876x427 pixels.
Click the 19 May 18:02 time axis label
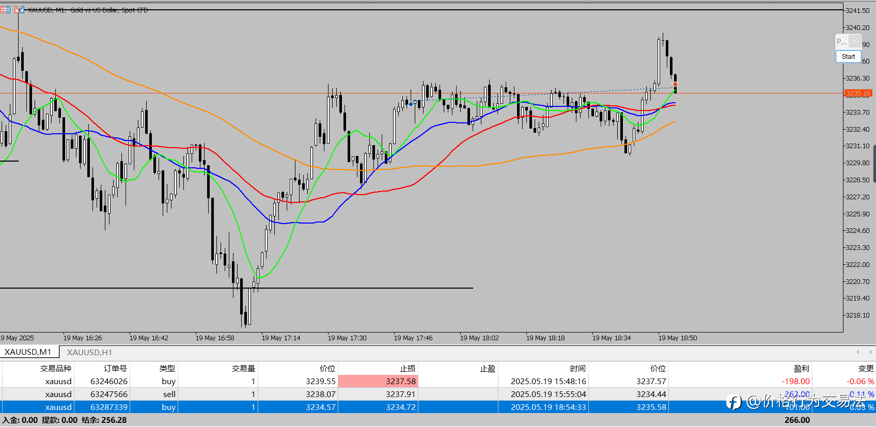point(479,338)
